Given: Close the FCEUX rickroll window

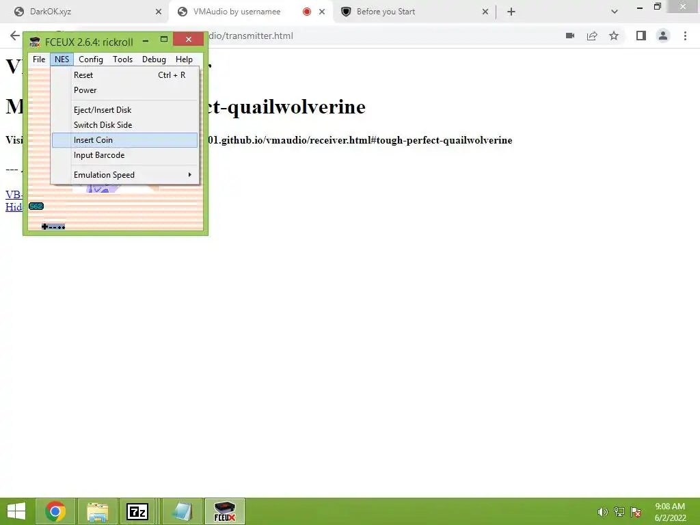Looking at the screenshot, I should pos(189,39).
